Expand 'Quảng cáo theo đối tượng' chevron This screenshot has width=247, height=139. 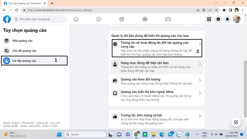coord(200,80)
